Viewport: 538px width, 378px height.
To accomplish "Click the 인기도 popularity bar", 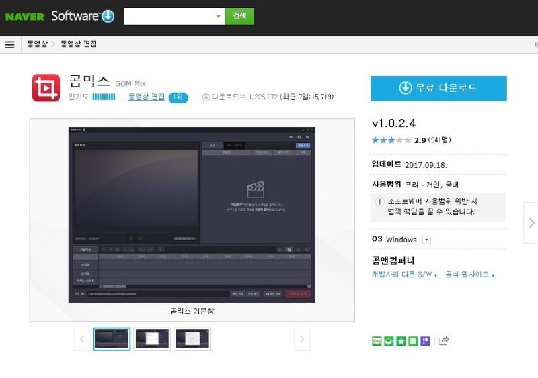I will tap(104, 97).
